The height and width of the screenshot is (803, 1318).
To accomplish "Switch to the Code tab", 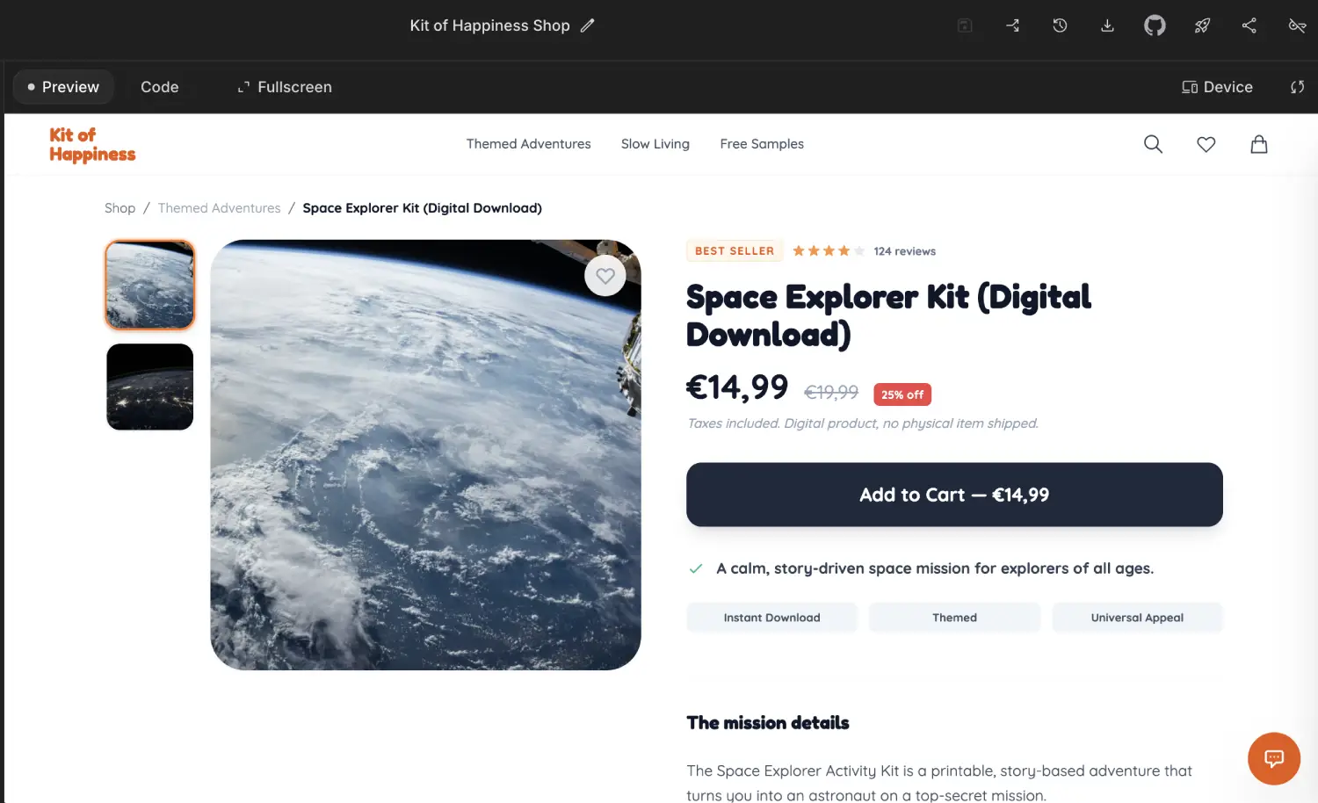I will pyautogui.click(x=159, y=87).
